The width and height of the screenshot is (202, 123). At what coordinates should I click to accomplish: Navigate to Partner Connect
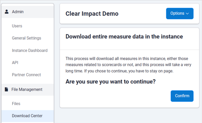point(26,75)
